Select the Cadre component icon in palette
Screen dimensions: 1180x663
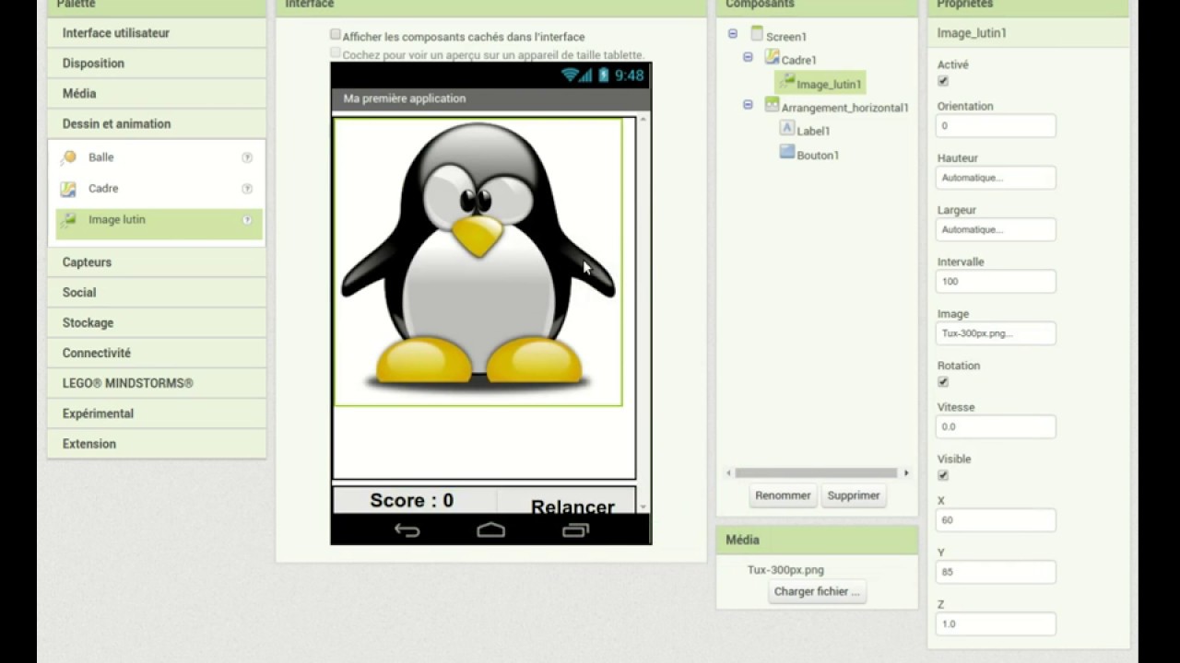pos(68,189)
